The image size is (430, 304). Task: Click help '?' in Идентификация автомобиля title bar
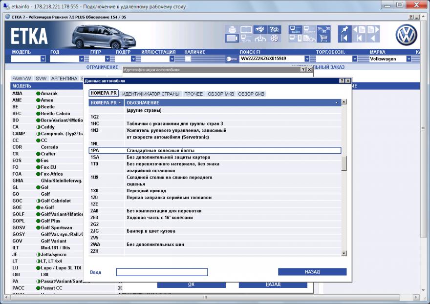click(303, 70)
